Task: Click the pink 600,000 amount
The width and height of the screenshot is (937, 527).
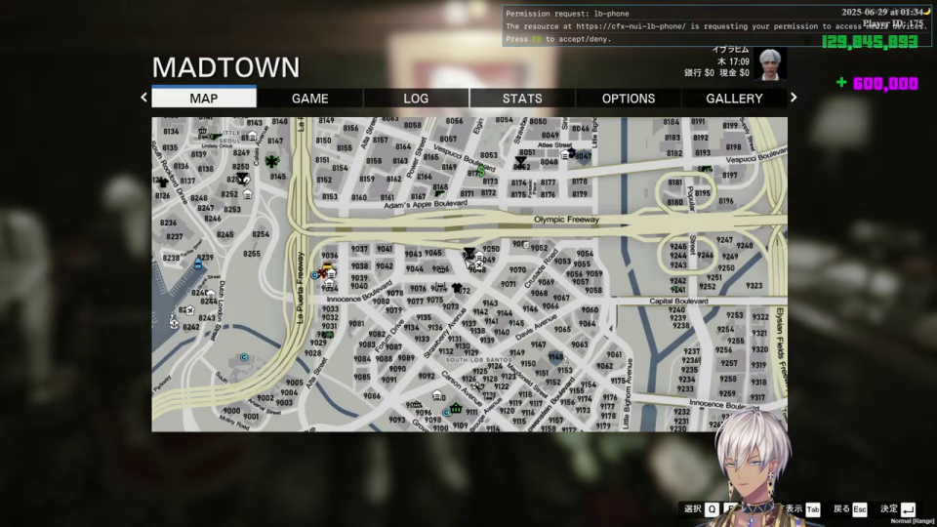Action: tap(885, 84)
